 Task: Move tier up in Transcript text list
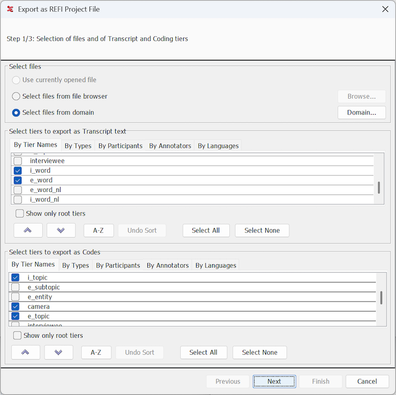pos(28,230)
